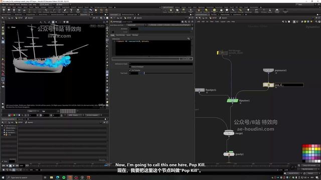The width and height of the screenshot is (321, 180).
Task: Select the Torus shelf tool
Action: click(19, 10)
